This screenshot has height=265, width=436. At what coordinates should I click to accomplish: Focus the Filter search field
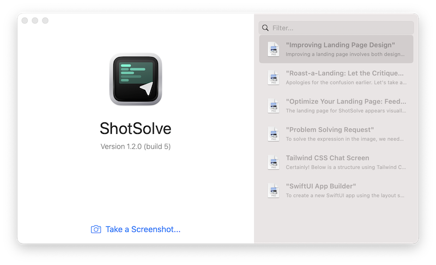click(x=341, y=28)
